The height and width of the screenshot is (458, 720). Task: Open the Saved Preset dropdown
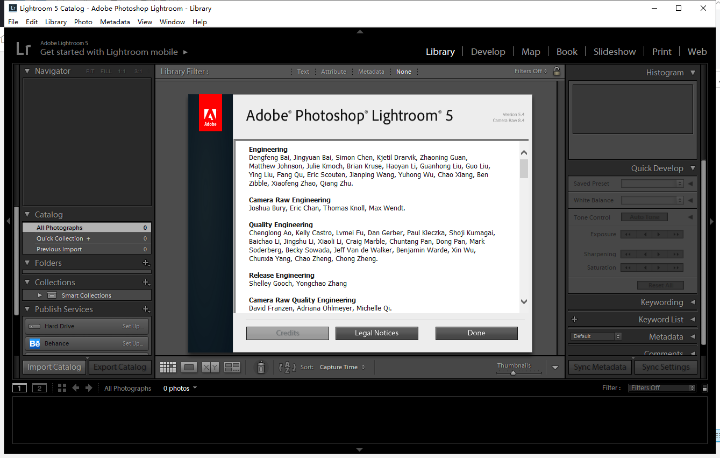click(652, 184)
